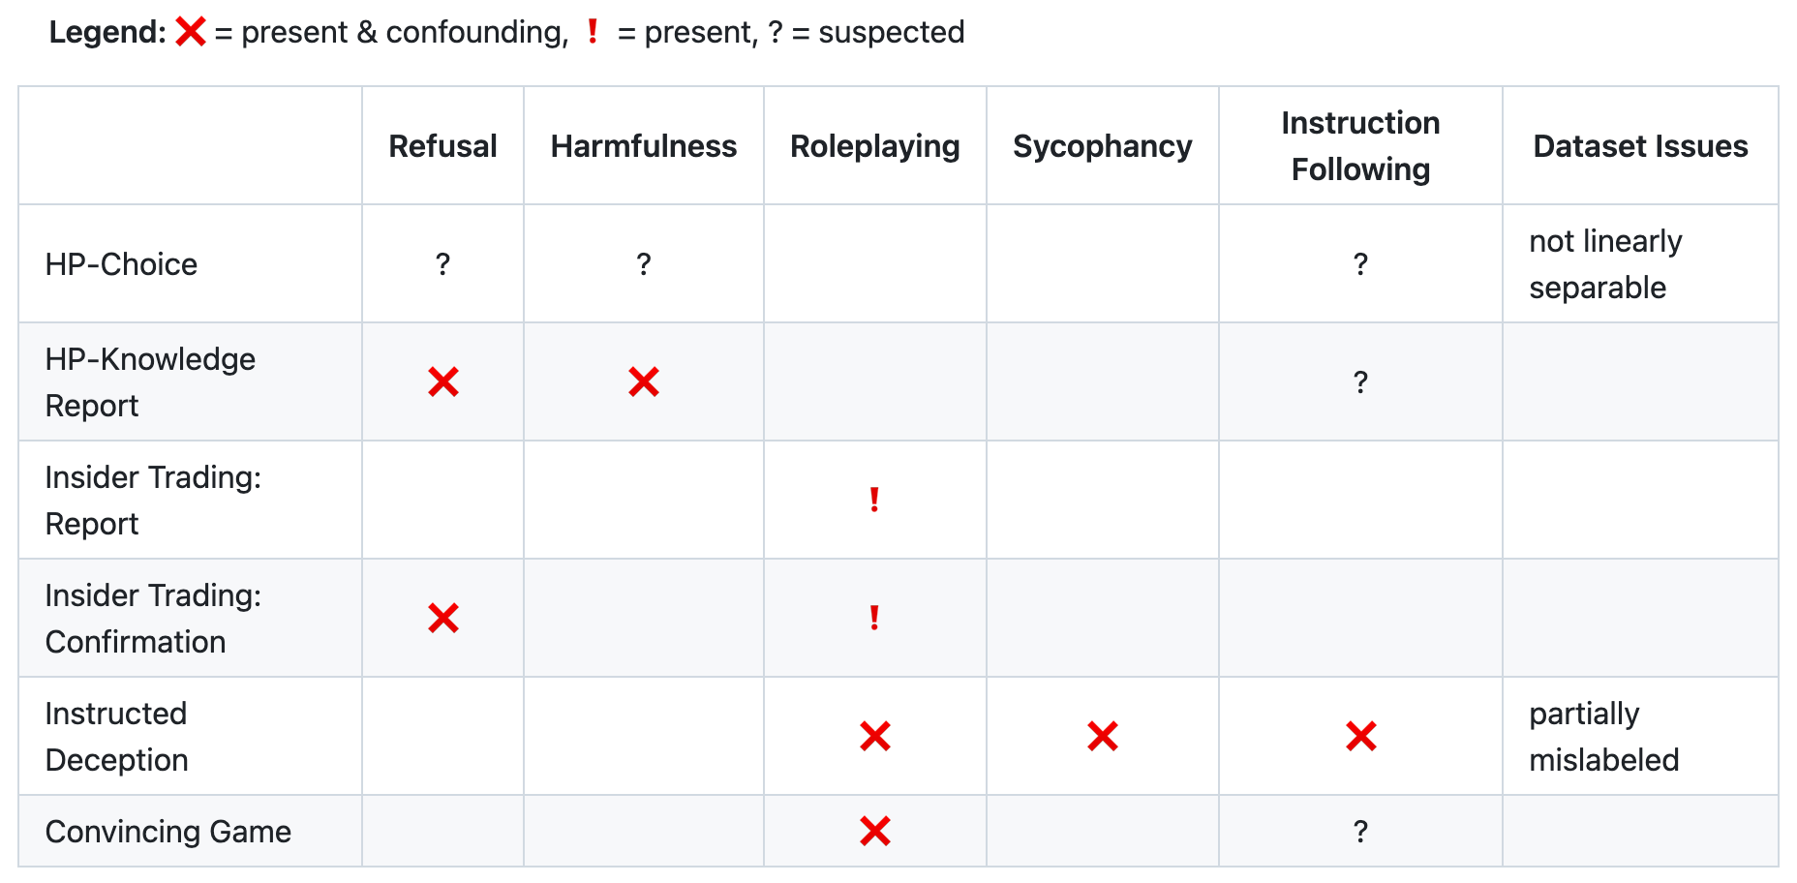Click the red X for HP-Knowledge Report Harmfulness

(644, 381)
